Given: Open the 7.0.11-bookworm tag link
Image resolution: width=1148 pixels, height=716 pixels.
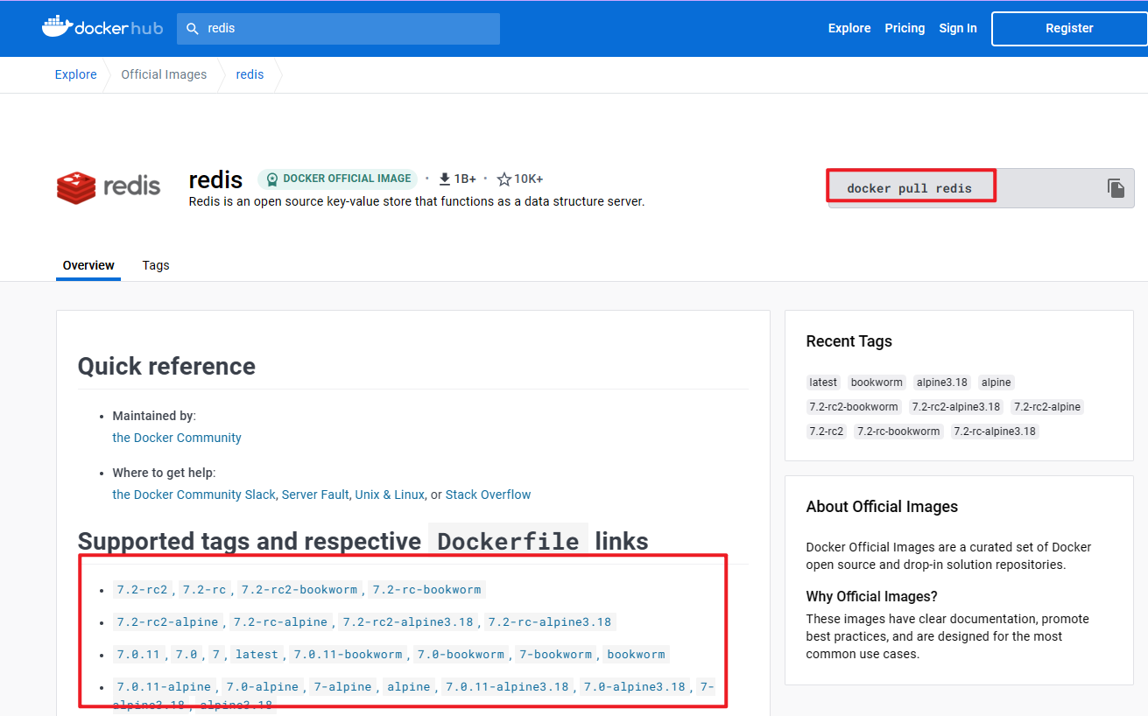Looking at the screenshot, I should [x=348, y=655].
